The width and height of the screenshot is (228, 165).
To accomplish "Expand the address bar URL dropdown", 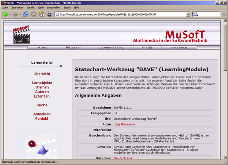I will coord(188,14).
